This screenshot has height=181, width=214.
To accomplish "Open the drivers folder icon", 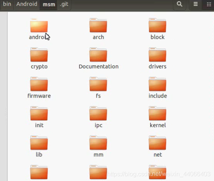I will 157,55.
